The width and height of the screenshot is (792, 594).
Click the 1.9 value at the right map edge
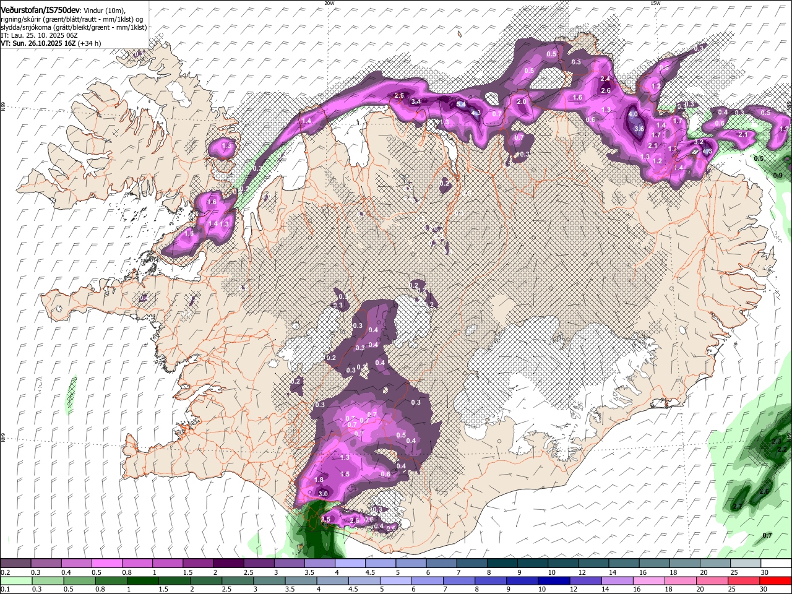point(784,129)
